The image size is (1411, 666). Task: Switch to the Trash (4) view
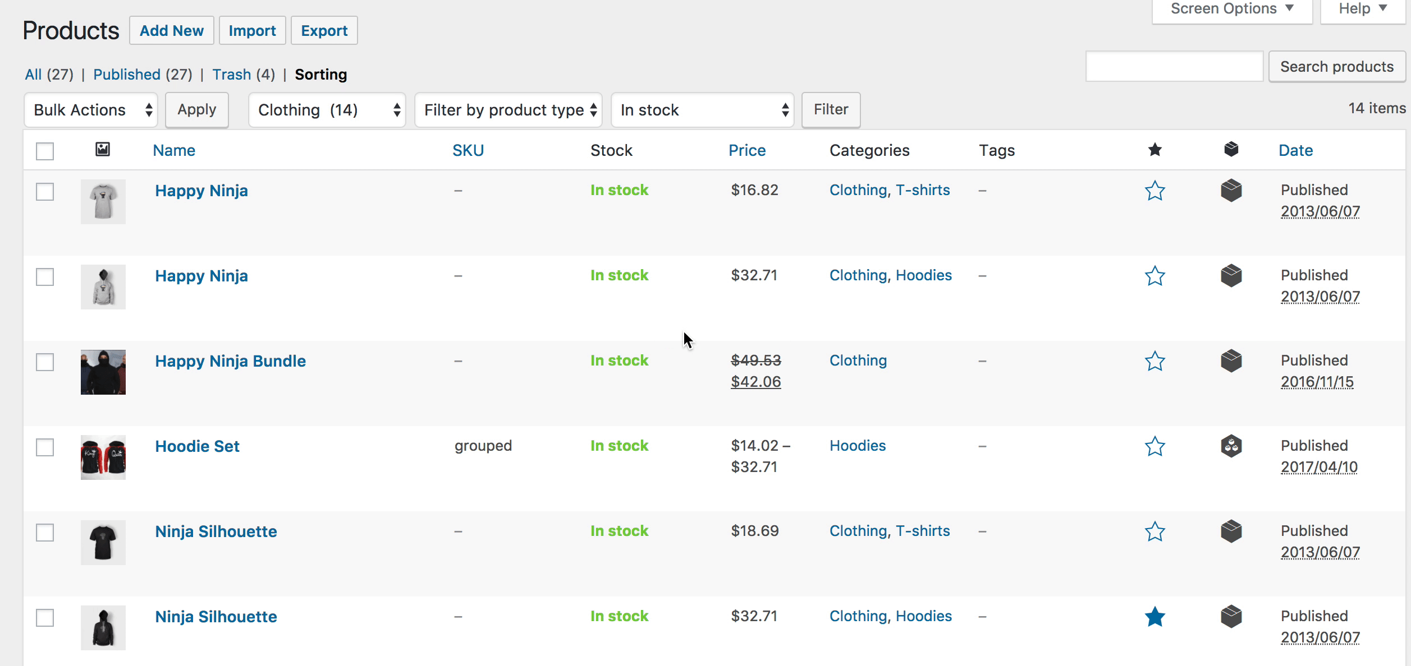tap(231, 75)
